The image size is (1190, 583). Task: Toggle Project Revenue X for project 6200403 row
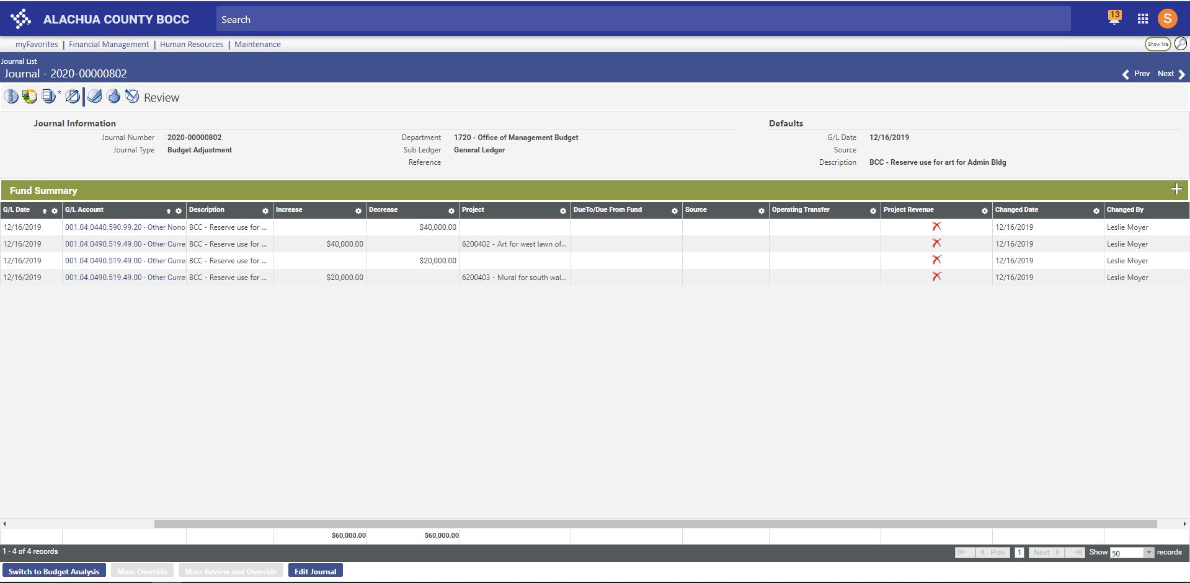(x=936, y=277)
